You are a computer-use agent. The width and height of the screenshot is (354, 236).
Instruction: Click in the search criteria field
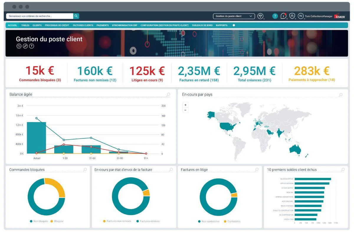(x=40, y=16)
